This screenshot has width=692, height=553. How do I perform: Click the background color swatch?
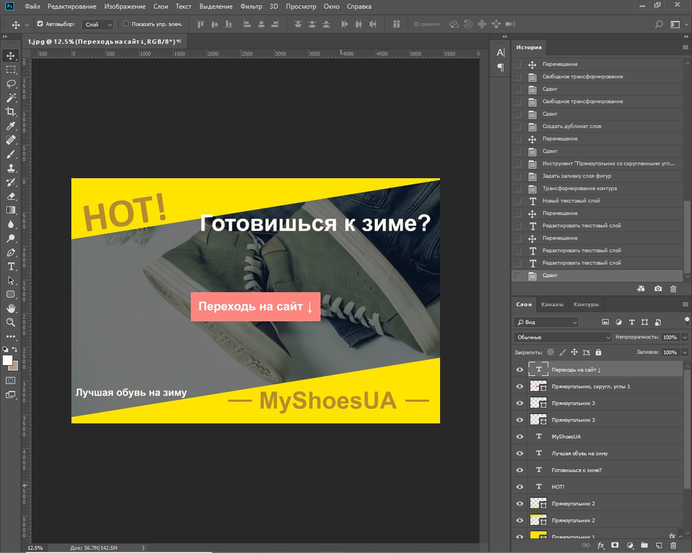(15, 367)
